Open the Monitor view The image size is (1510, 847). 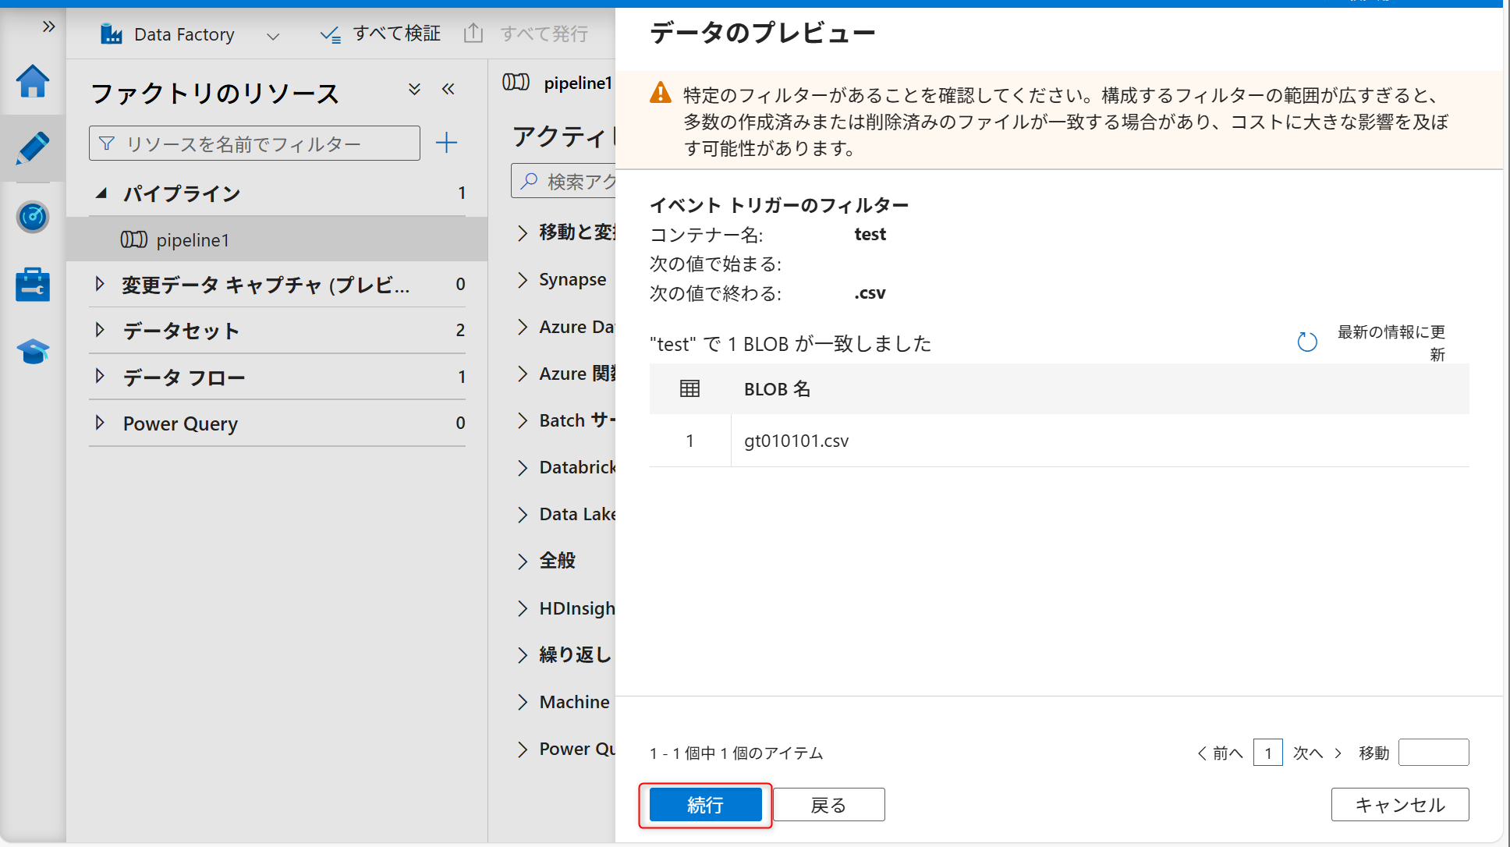click(32, 217)
